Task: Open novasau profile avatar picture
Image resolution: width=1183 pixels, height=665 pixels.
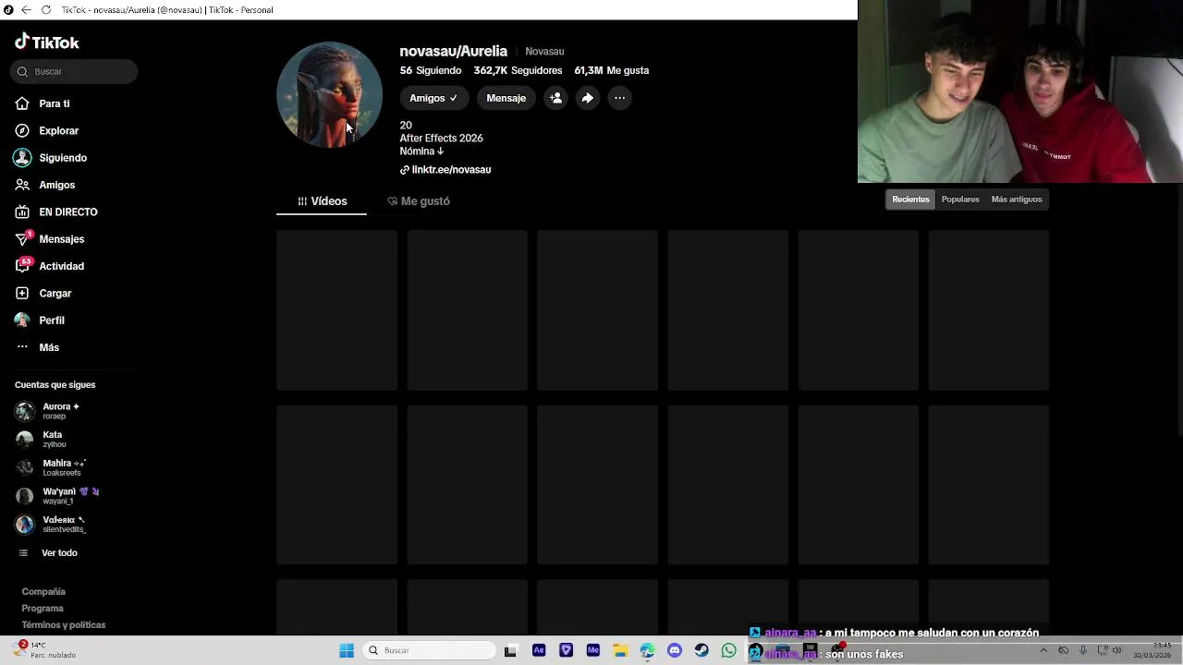Action: [329, 94]
